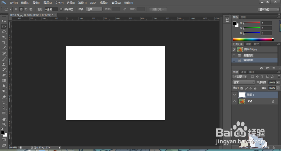This screenshot has height=151, width=281.
Task: Toggle type layer filter icon
Action: click(262, 77)
